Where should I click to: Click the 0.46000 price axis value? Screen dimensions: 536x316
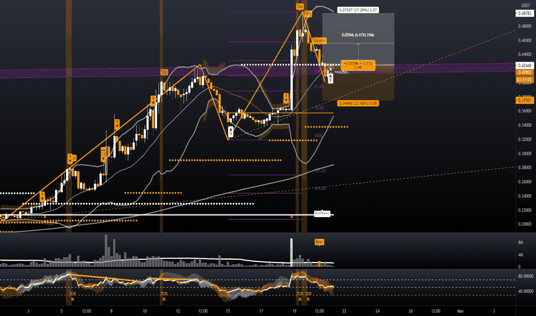point(524,40)
